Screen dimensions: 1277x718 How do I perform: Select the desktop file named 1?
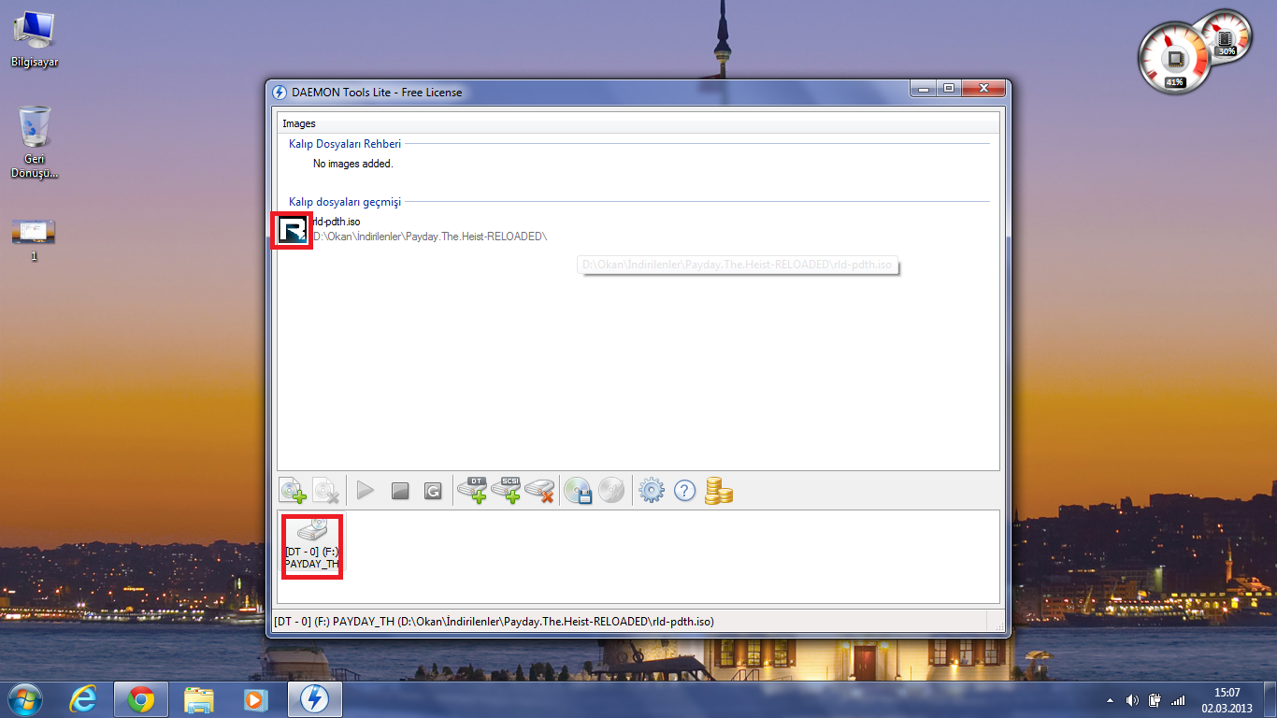34,240
